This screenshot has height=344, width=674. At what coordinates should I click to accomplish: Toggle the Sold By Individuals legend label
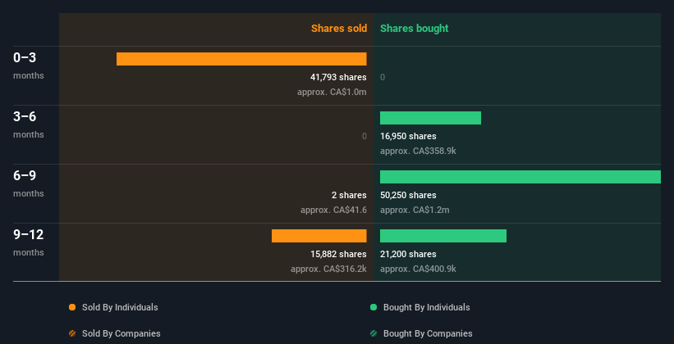(x=120, y=307)
